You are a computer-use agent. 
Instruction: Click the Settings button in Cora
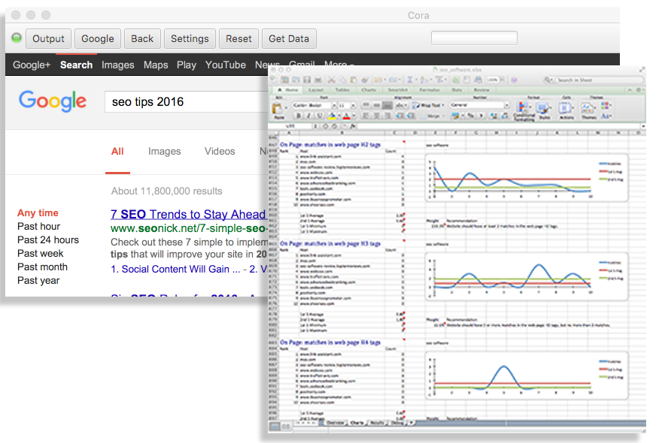pos(190,39)
